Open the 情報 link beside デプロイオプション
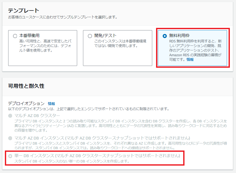This screenshot has width=236, height=173. coord(52,104)
